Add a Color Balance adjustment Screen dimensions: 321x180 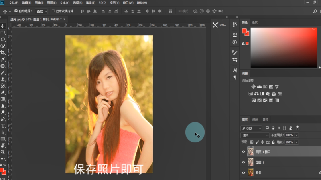[x=256, y=94]
